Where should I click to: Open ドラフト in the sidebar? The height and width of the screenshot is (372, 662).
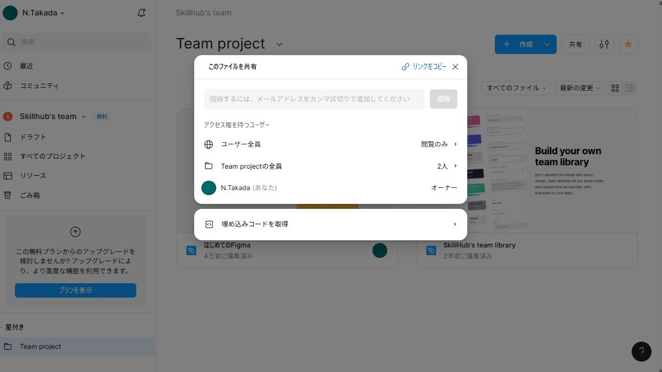(33, 137)
